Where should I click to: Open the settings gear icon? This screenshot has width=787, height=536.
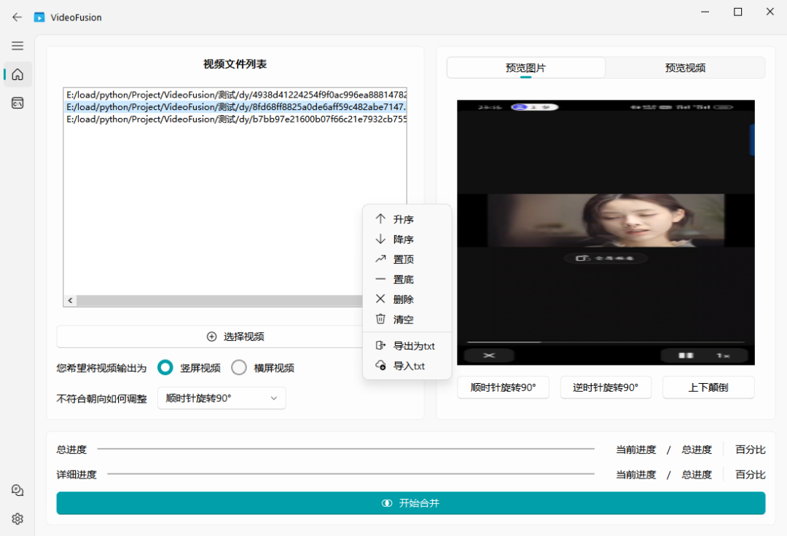point(17,519)
